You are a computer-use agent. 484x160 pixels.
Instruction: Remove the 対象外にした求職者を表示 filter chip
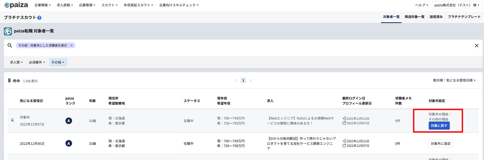click(72, 45)
